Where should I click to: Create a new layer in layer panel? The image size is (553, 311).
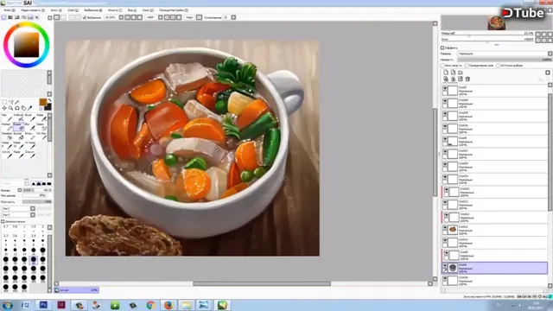446,73
